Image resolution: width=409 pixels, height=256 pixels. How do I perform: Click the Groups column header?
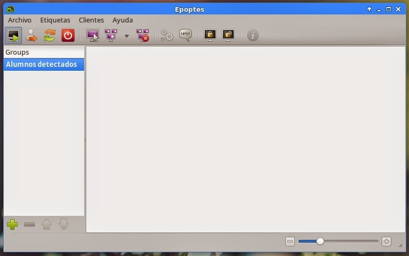tap(44, 52)
